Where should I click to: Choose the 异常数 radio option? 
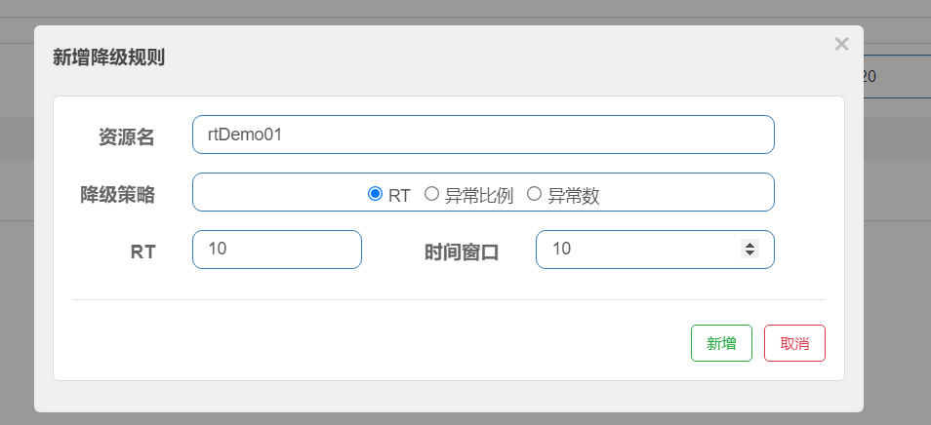(534, 194)
